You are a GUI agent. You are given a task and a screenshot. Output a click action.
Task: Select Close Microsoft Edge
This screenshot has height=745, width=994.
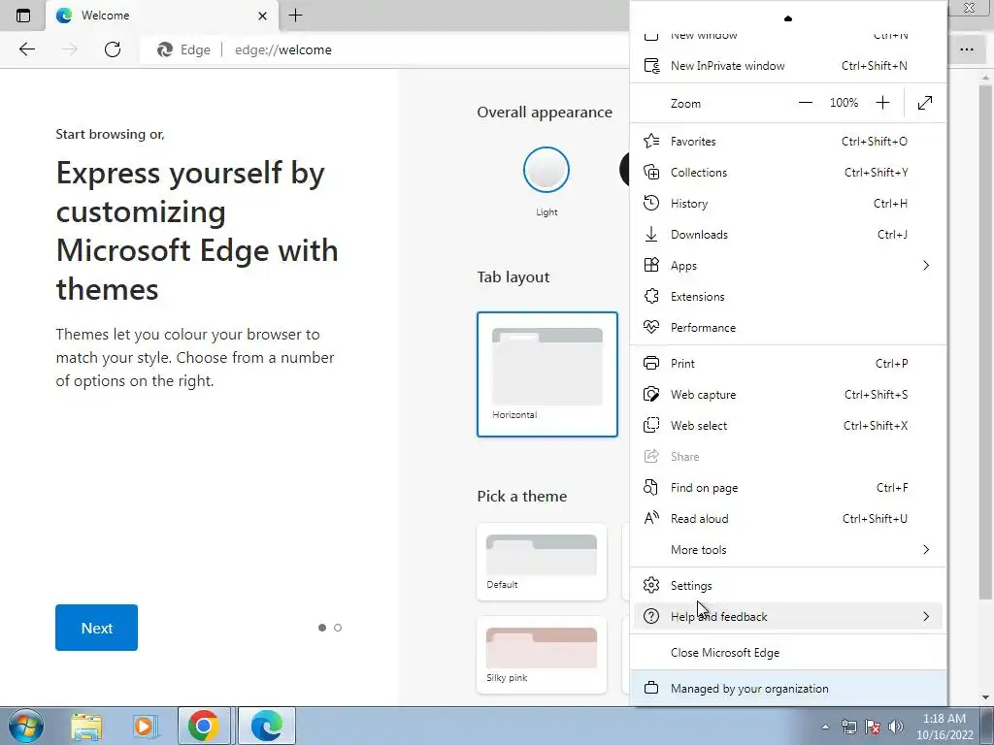(x=788, y=652)
